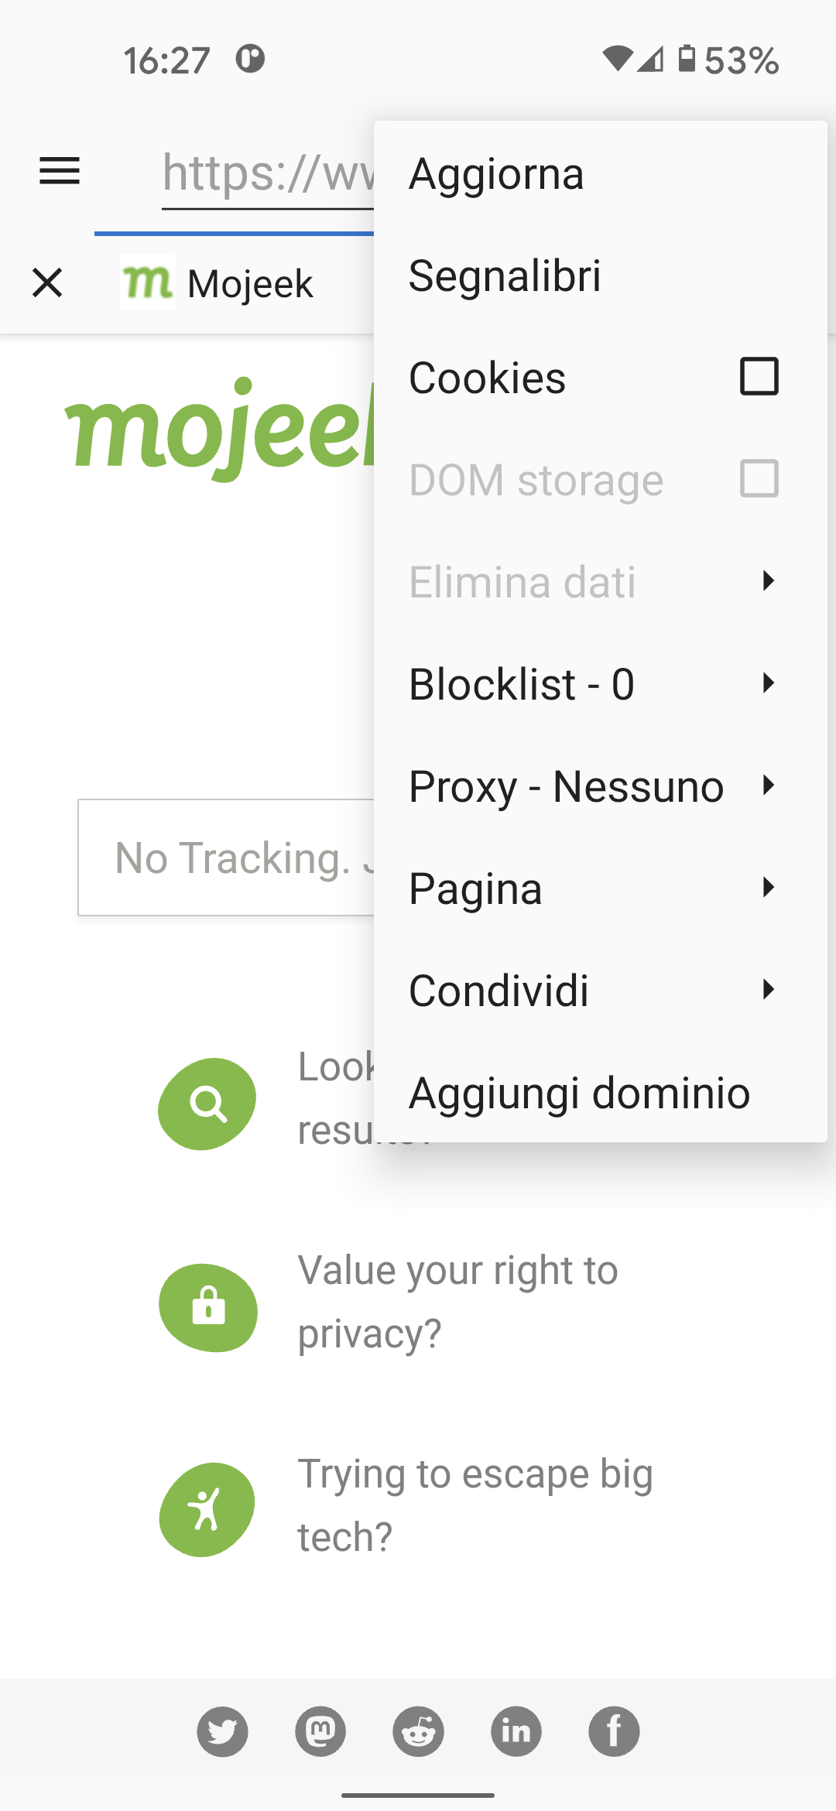The image size is (836, 1811).
Task: Close the Mojeek tab with X
Action: pos(47,283)
